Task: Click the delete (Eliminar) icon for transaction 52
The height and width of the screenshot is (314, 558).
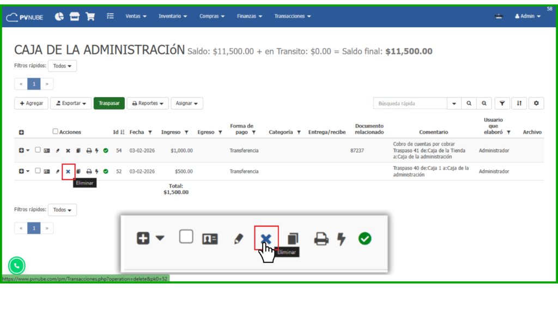Action: (x=68, y=171)
